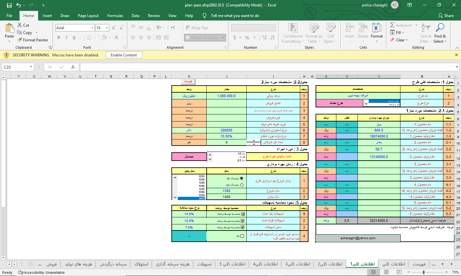Open the Data ribbon tab

click(x=136, y=16)
